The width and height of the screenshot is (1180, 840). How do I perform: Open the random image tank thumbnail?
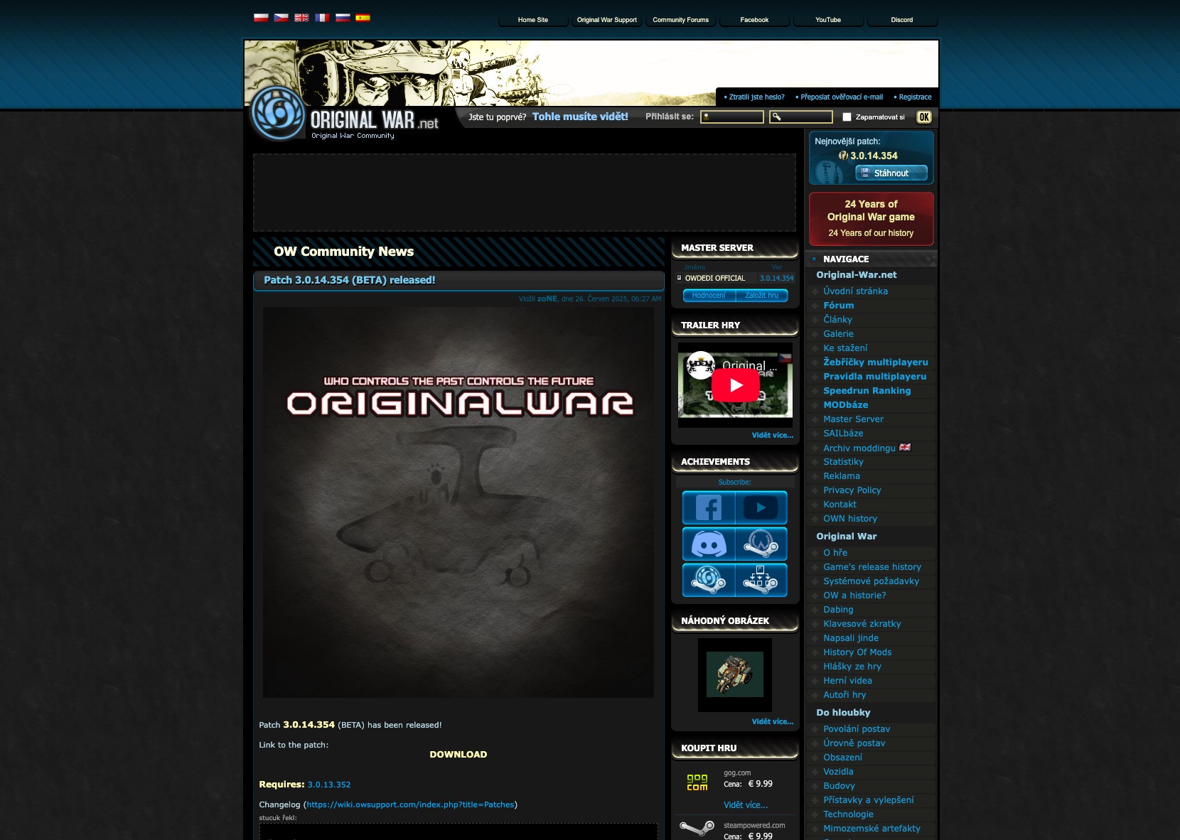pos(734,674)
